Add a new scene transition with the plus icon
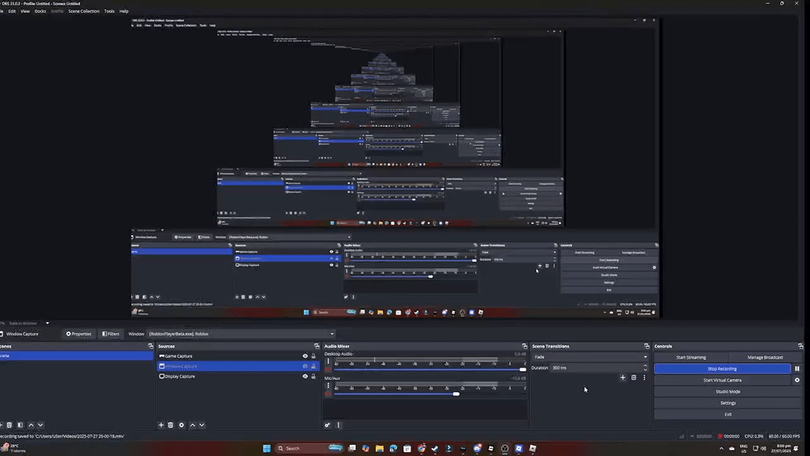 pyautogui.click(x=623, y=378)
